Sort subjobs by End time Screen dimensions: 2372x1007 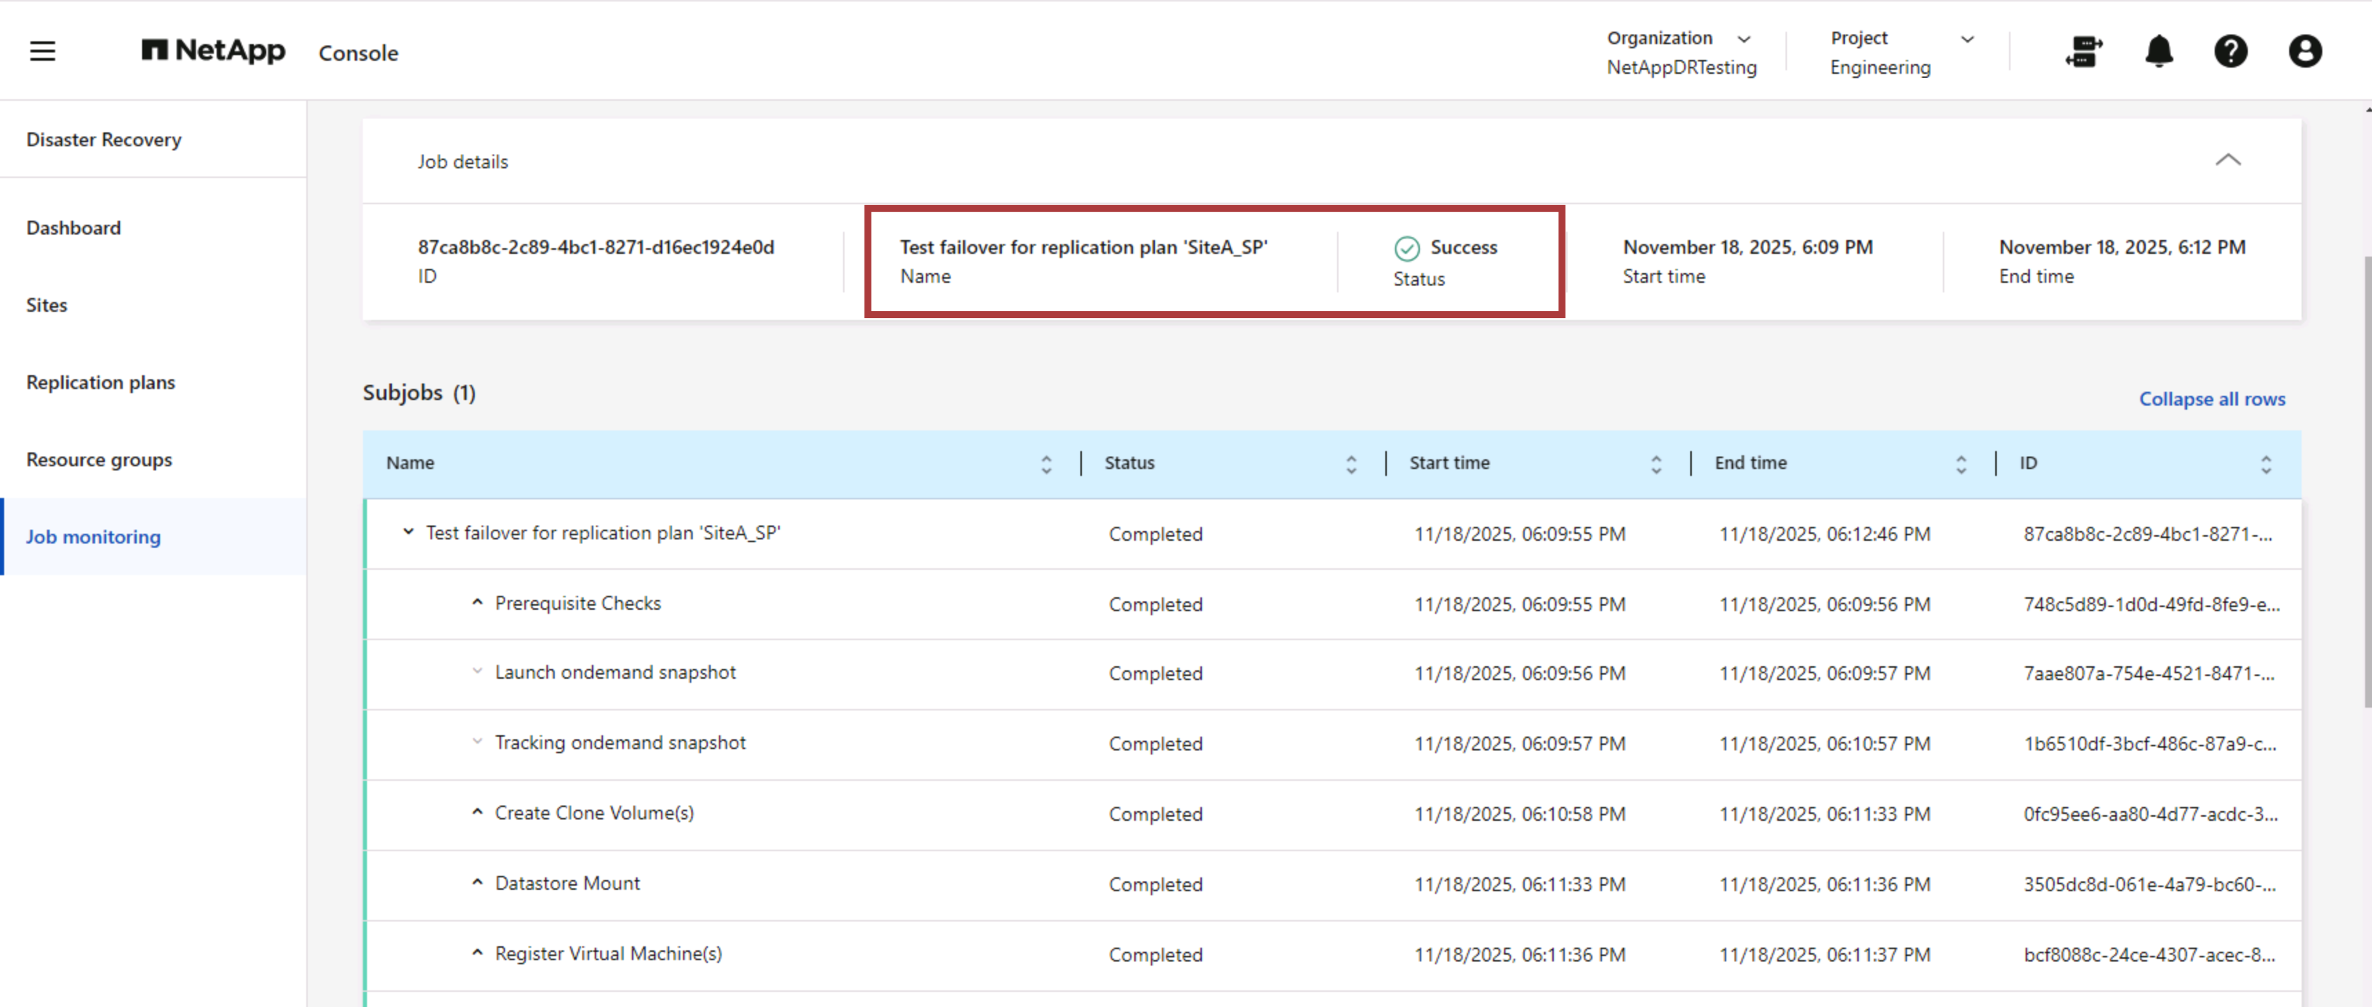click(1960, 463)
